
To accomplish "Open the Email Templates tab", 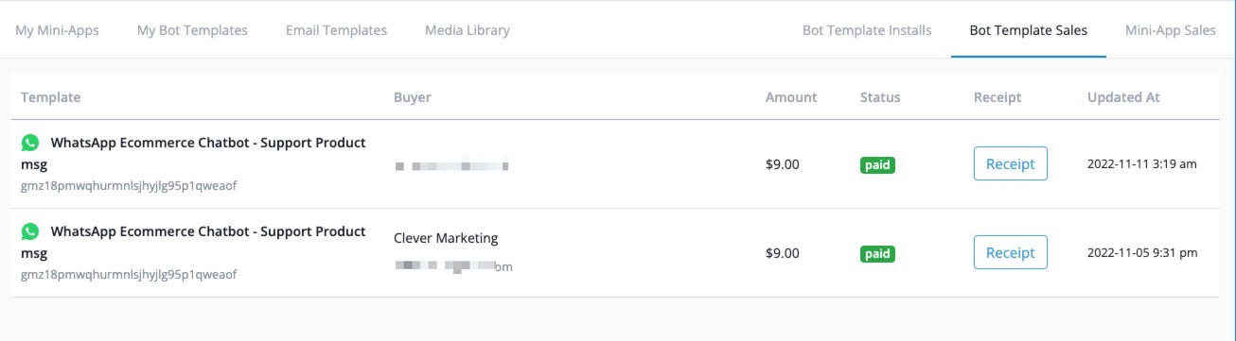I will coord(336,30).
